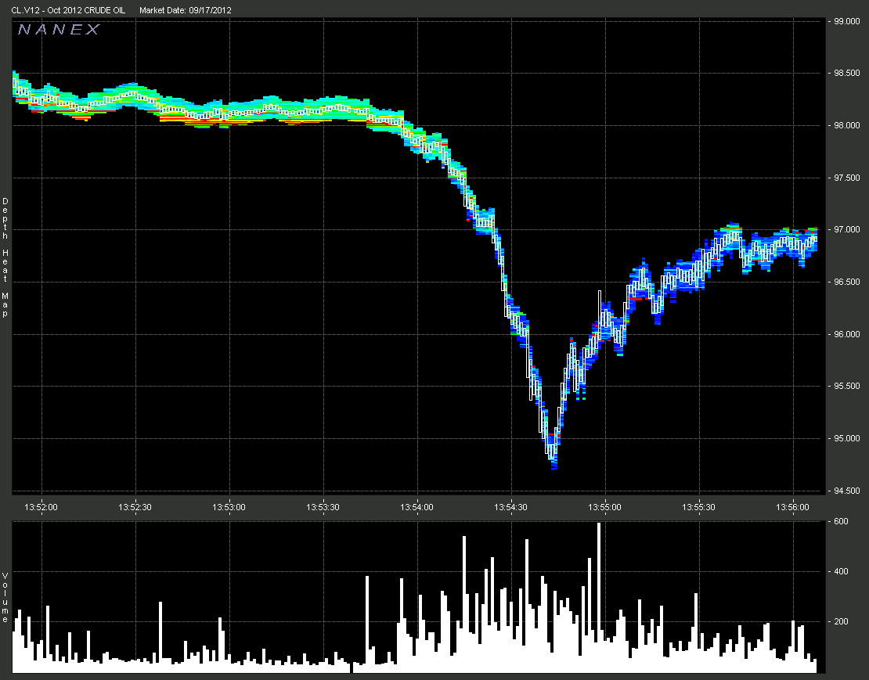Select the Volume vertical axis label

click(5, 597)
